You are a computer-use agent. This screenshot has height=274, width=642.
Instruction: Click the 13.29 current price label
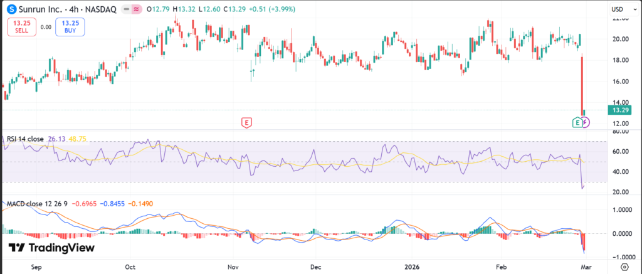coord(619,110)
